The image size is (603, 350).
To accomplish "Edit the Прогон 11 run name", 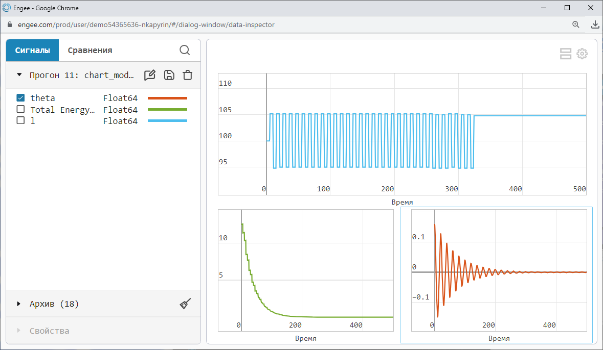I will pos(150,75).
